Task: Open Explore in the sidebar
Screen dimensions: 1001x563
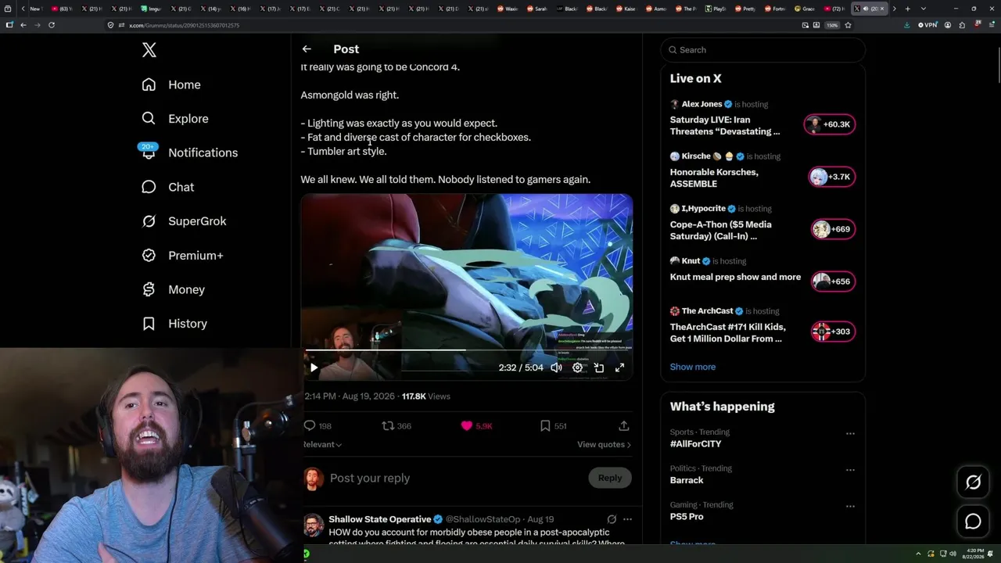Action: coord(175,119)
